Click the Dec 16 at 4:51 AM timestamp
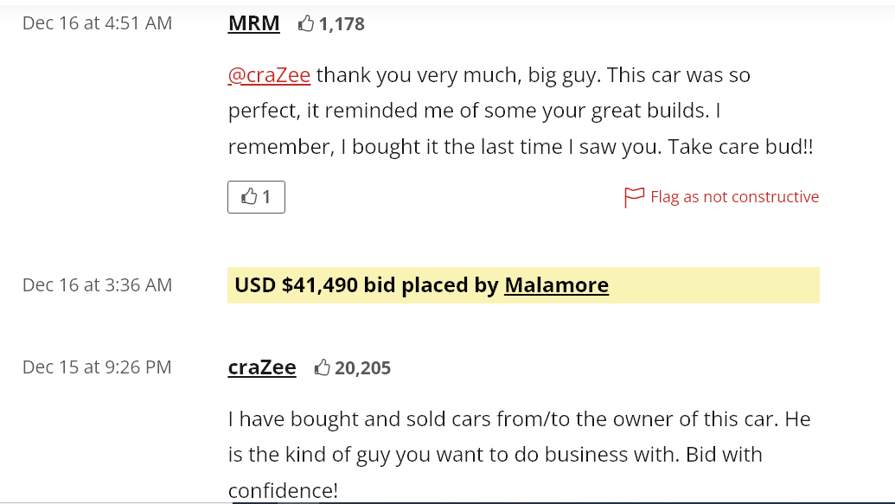Viewport: 895px width, 504px height. pyautogui.click(x=97, y=23)
